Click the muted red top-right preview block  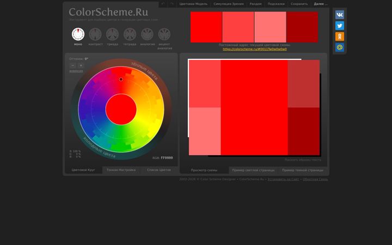(x=303, y=84)
